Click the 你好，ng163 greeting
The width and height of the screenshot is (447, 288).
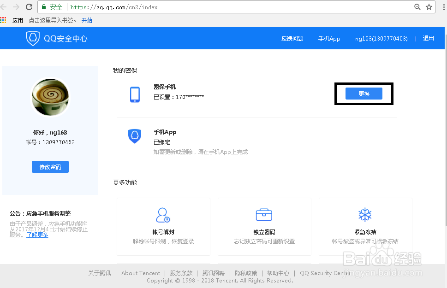tap(50, 132)
